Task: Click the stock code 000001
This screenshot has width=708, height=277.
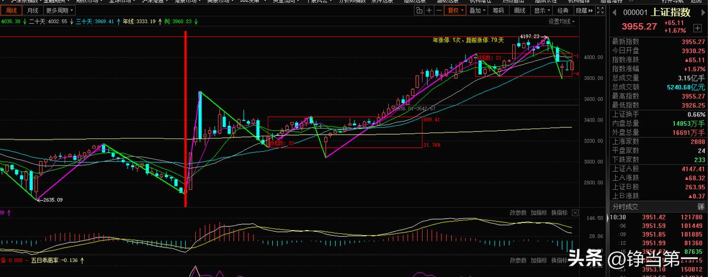Action: [635, 12]
